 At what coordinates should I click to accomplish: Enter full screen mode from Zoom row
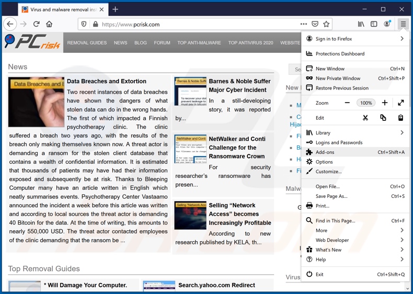(400, 103)
